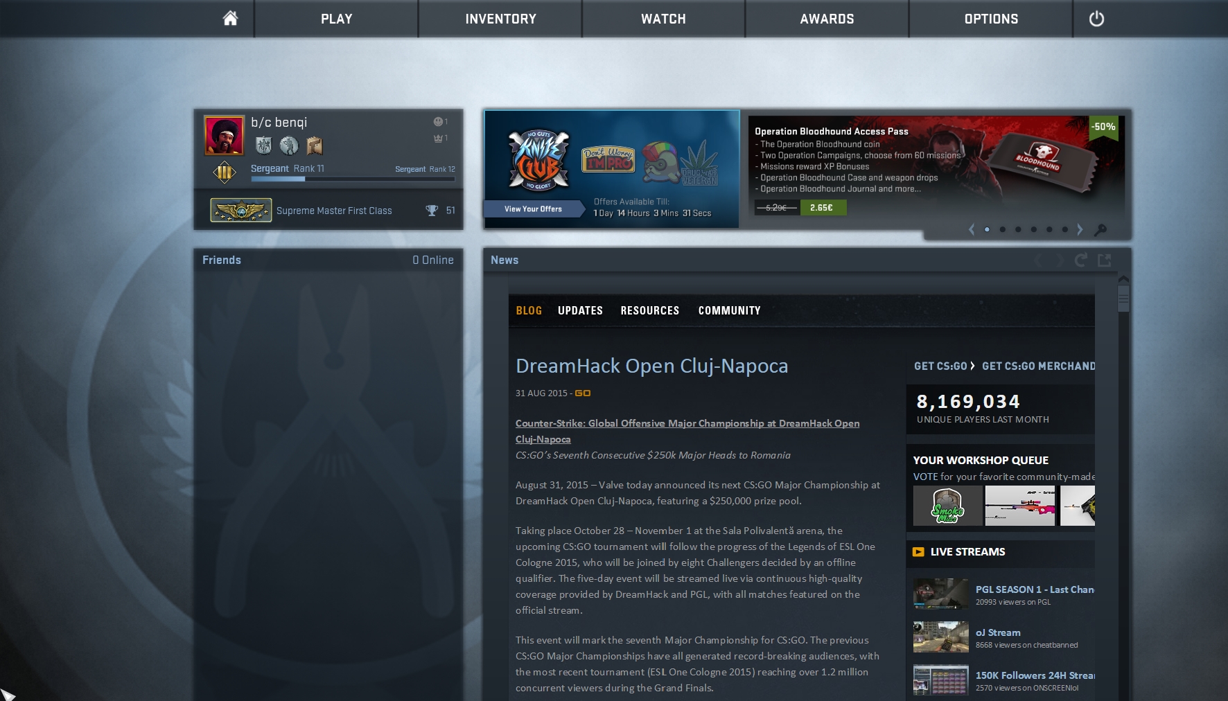
Task: Select the Don't Worry I'm Pro sticker
Action: (x=608, y=159)
